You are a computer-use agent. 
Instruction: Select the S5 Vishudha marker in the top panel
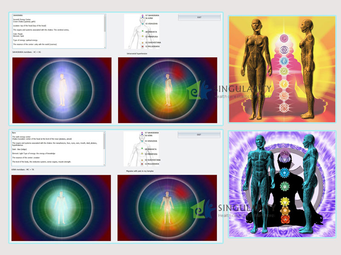(x=142, y=24)
